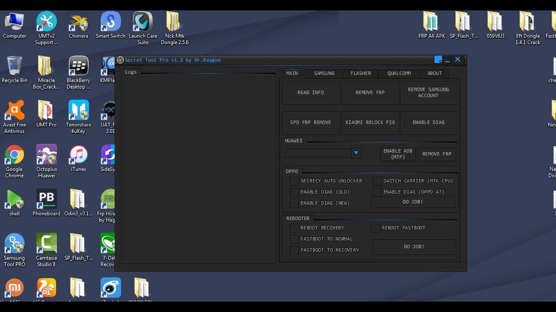The height and width of the screenshot is (312, 556).
Task: Click Huawei section REMOVE FRP button
Action: pyautogui.click(x=437, y=154)
